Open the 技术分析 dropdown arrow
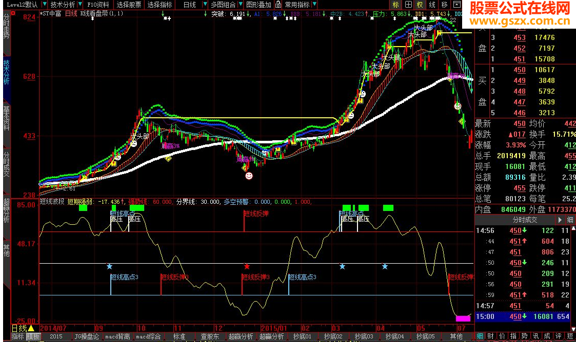576x342 pixels. [80, 5]
